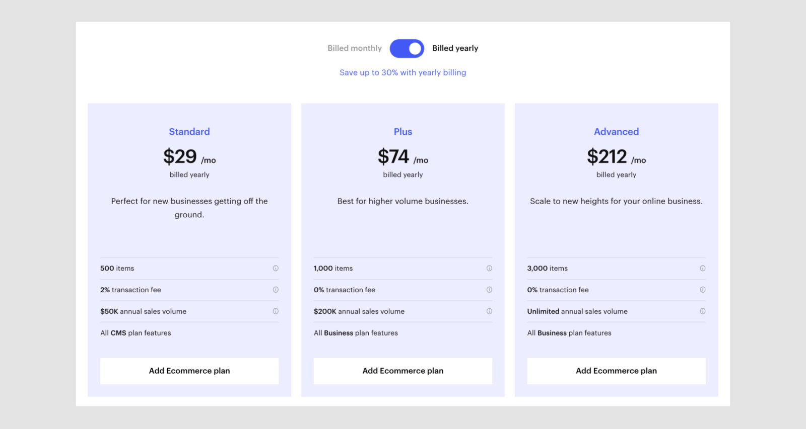Click the info icon for $50K annual sales volume

coord(276,311)
